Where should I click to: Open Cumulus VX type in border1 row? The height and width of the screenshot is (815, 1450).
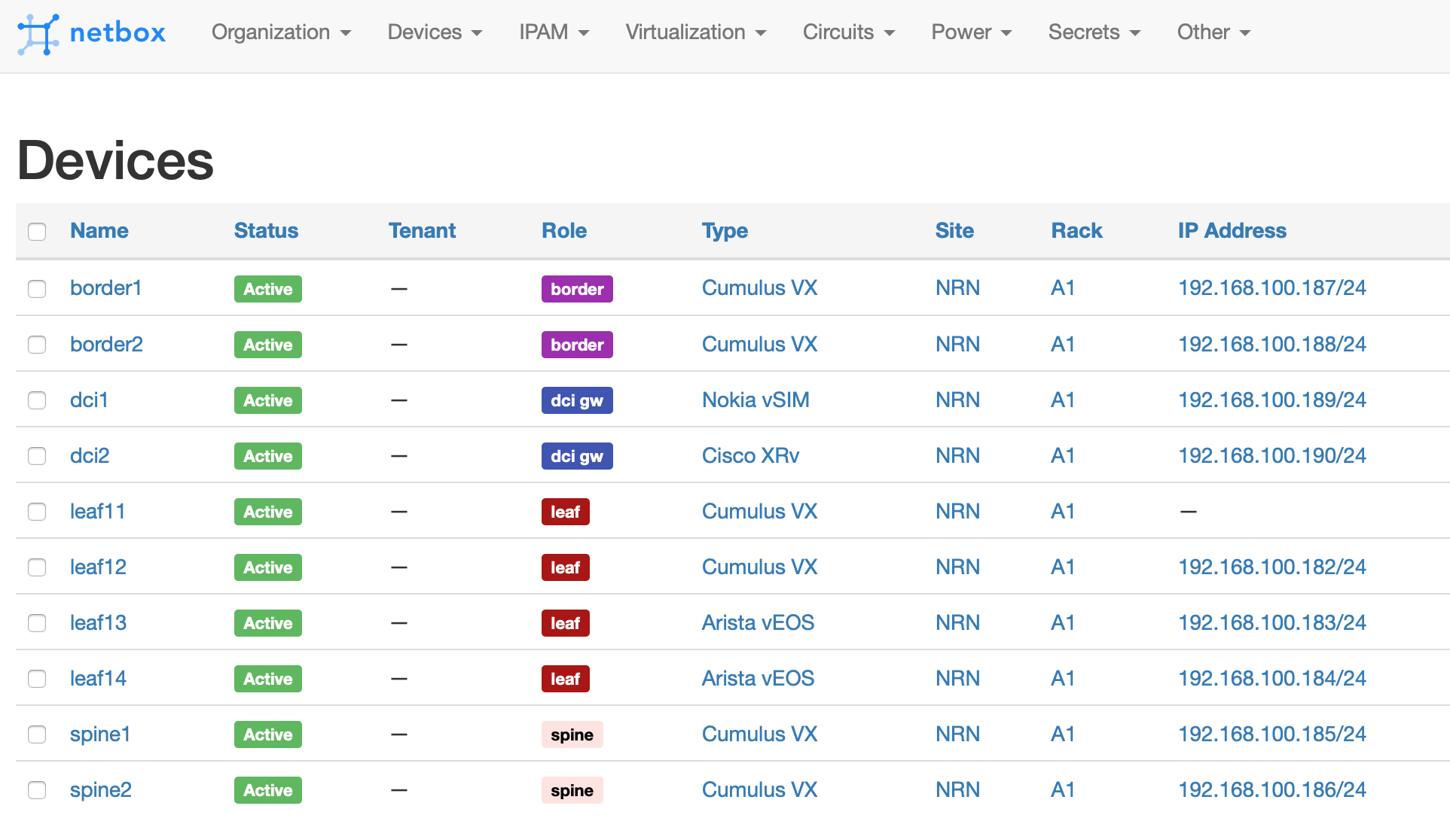pos(759,288)
